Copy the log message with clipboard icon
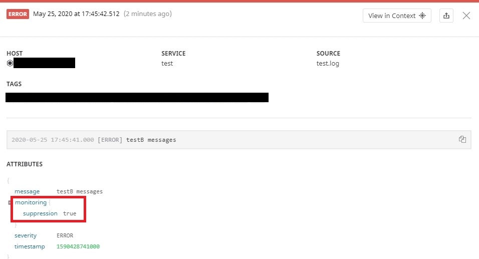The image size is (479, 259). (462, 139)
